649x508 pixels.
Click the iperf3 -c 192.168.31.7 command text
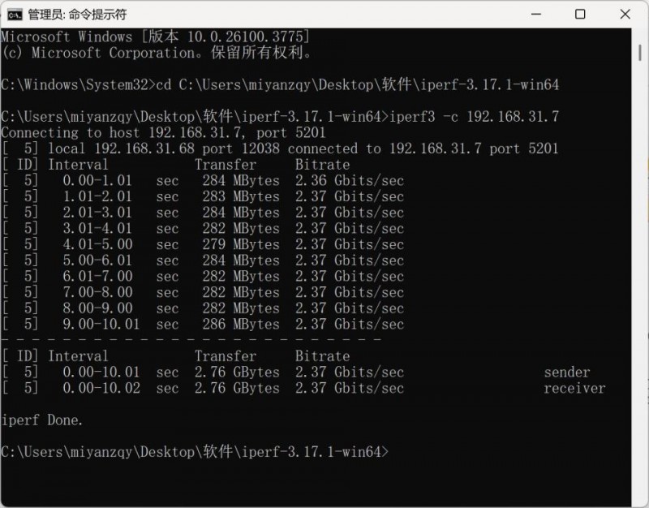475,117
